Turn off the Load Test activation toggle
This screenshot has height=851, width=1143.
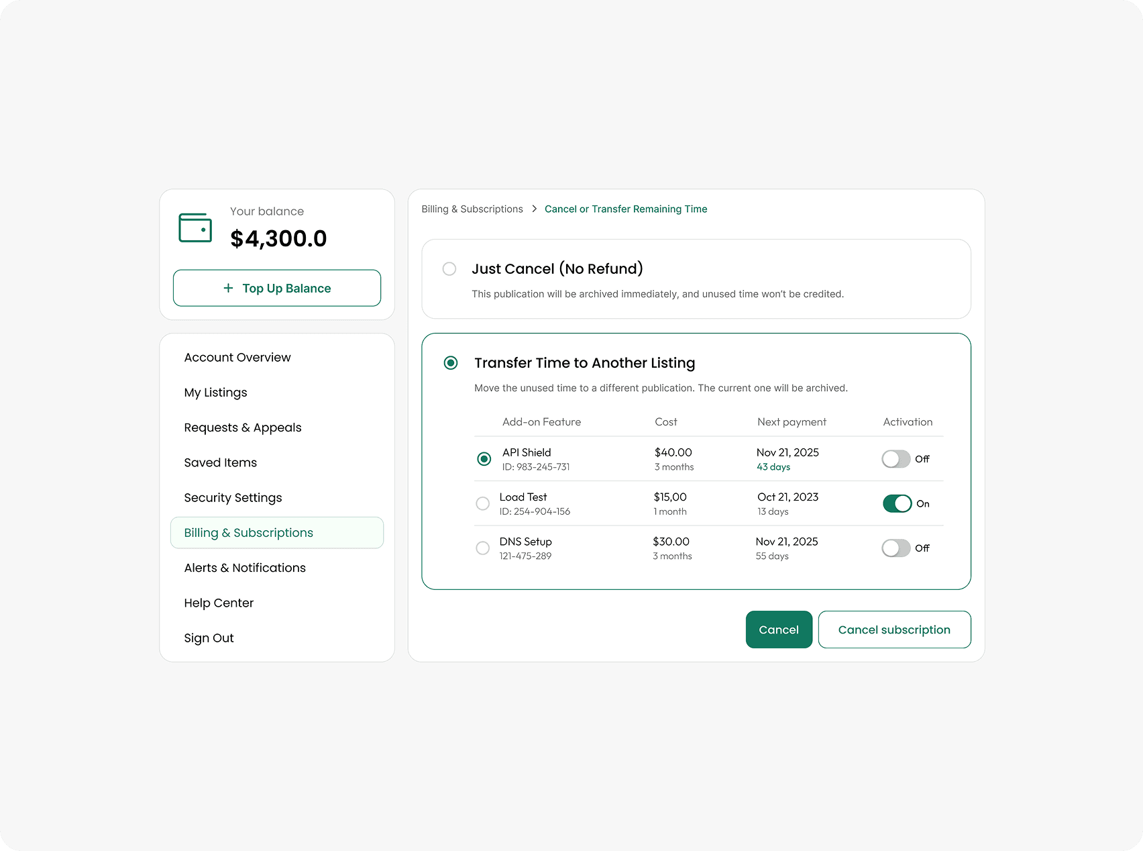pos(897,503)
